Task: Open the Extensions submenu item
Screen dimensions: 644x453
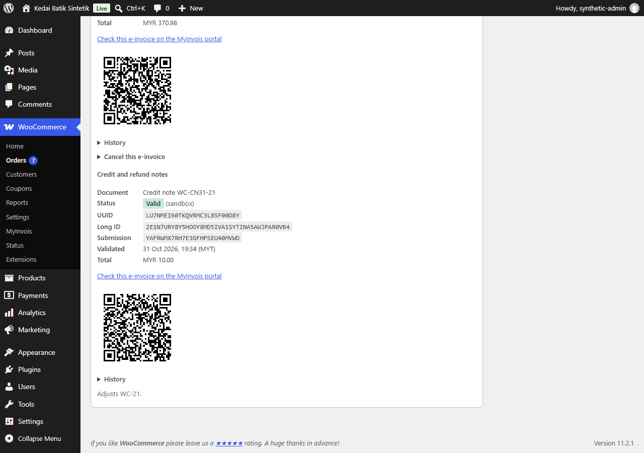Action: pos(21,259)
